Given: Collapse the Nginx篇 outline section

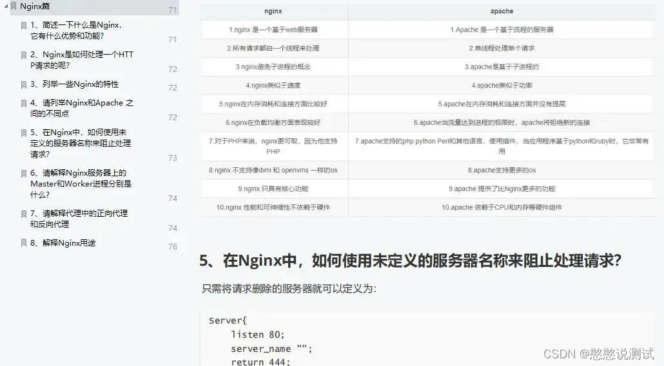Looking at the screenshot, I should [6, 6].
